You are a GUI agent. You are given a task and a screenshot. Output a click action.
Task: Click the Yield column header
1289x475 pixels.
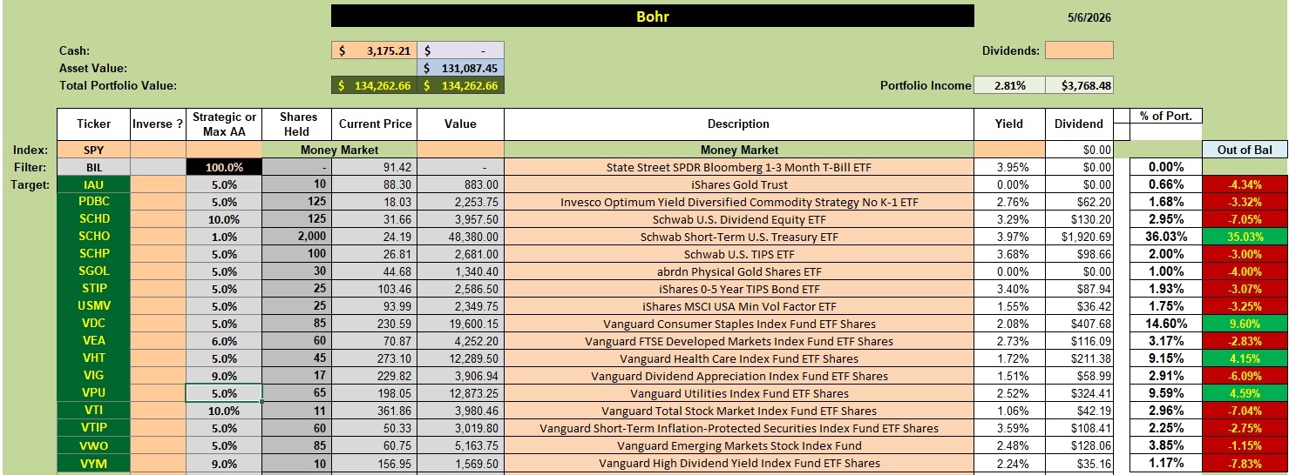1009,124
